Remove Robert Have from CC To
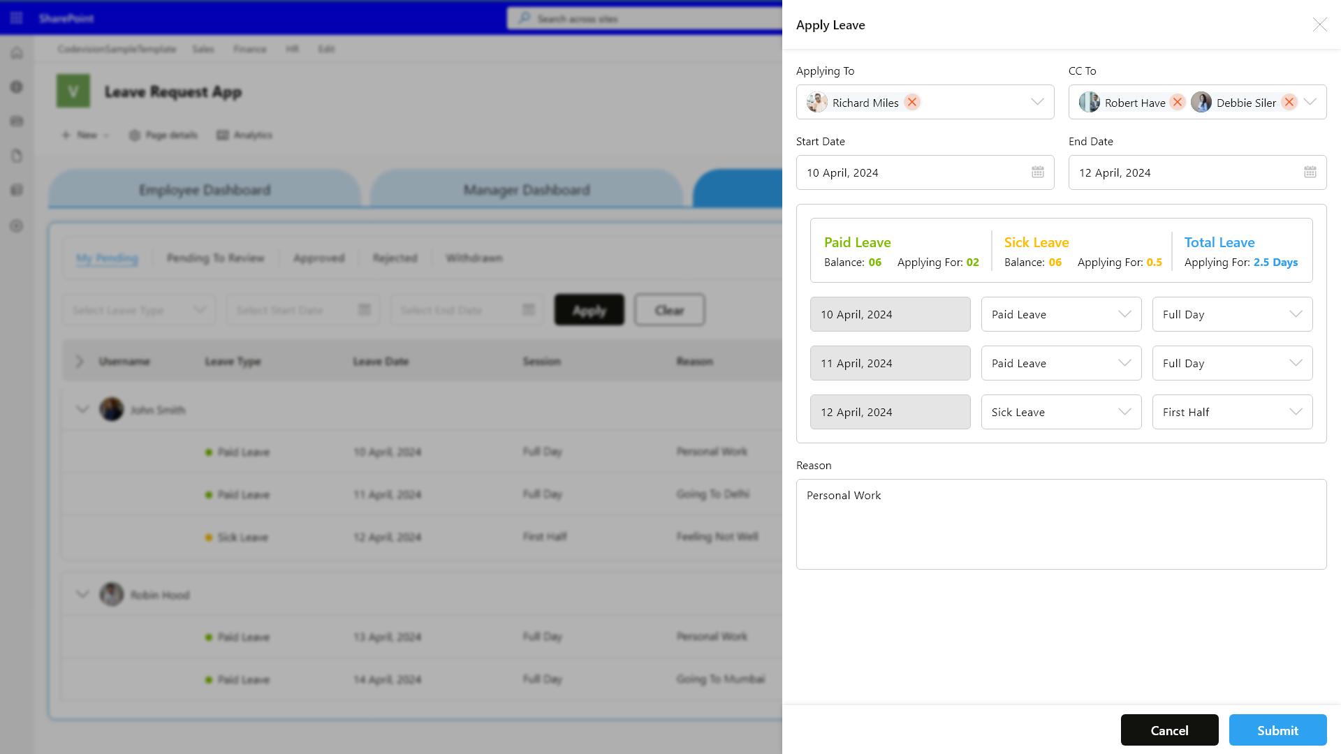 pos(1178,102)
